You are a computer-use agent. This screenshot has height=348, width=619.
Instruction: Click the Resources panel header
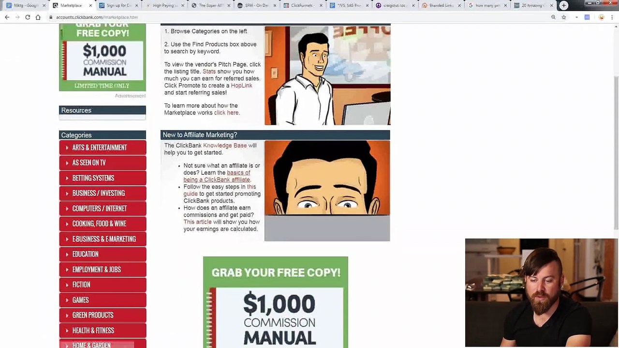[x=103, y=110]
